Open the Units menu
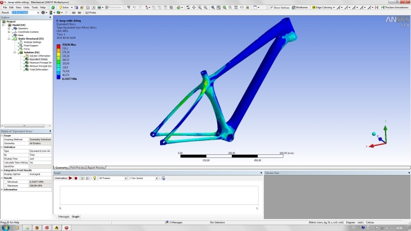Viewport: 411px width, 231px height. pos(27,8)
